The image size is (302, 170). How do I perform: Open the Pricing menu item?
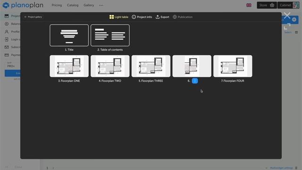point(57,5)
